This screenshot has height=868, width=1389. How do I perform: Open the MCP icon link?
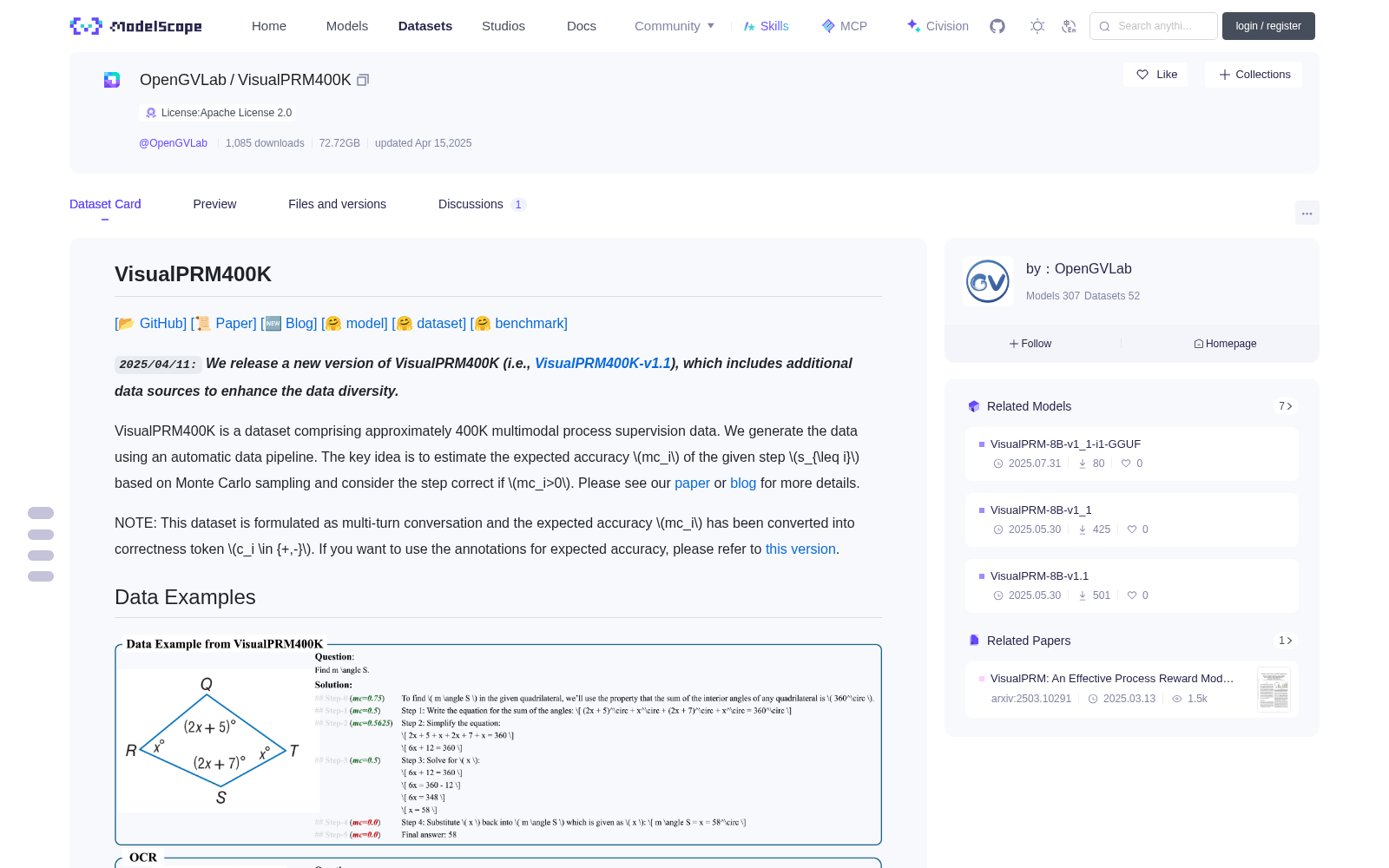(845, 26)
